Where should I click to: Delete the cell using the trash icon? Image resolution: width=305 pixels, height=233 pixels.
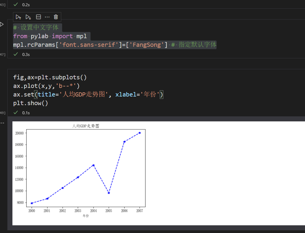(x=56, y=17)
